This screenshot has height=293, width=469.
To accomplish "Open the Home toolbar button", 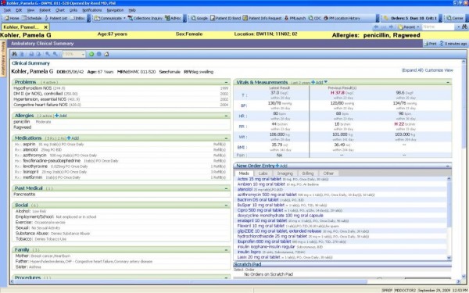I will point(12,18).
